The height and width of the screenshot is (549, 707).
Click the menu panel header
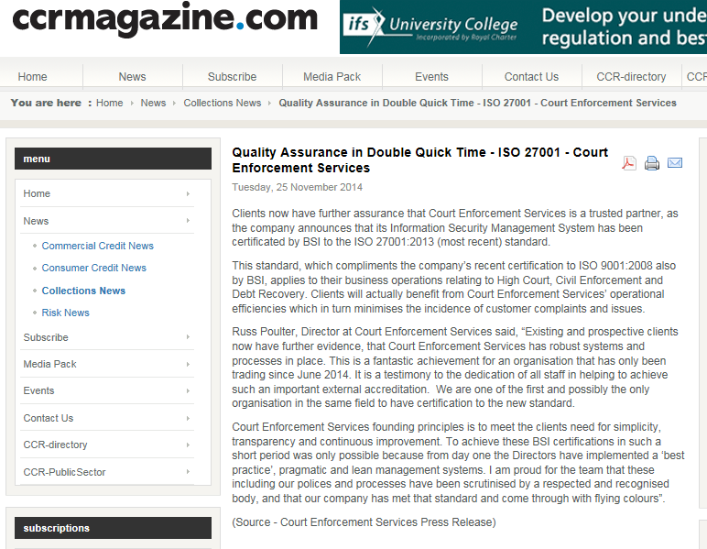(x=114, y=159)
